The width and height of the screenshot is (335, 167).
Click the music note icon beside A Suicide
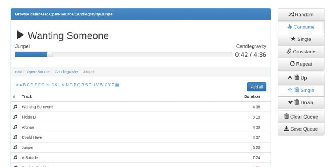coord(15,157)
